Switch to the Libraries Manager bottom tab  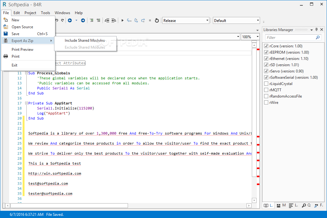pyautogui.click(x=268, y=205)
